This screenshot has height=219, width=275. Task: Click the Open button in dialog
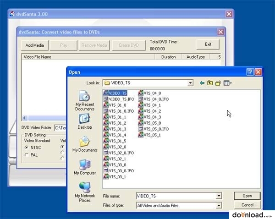pyautogui.click(x=247, y=196)
